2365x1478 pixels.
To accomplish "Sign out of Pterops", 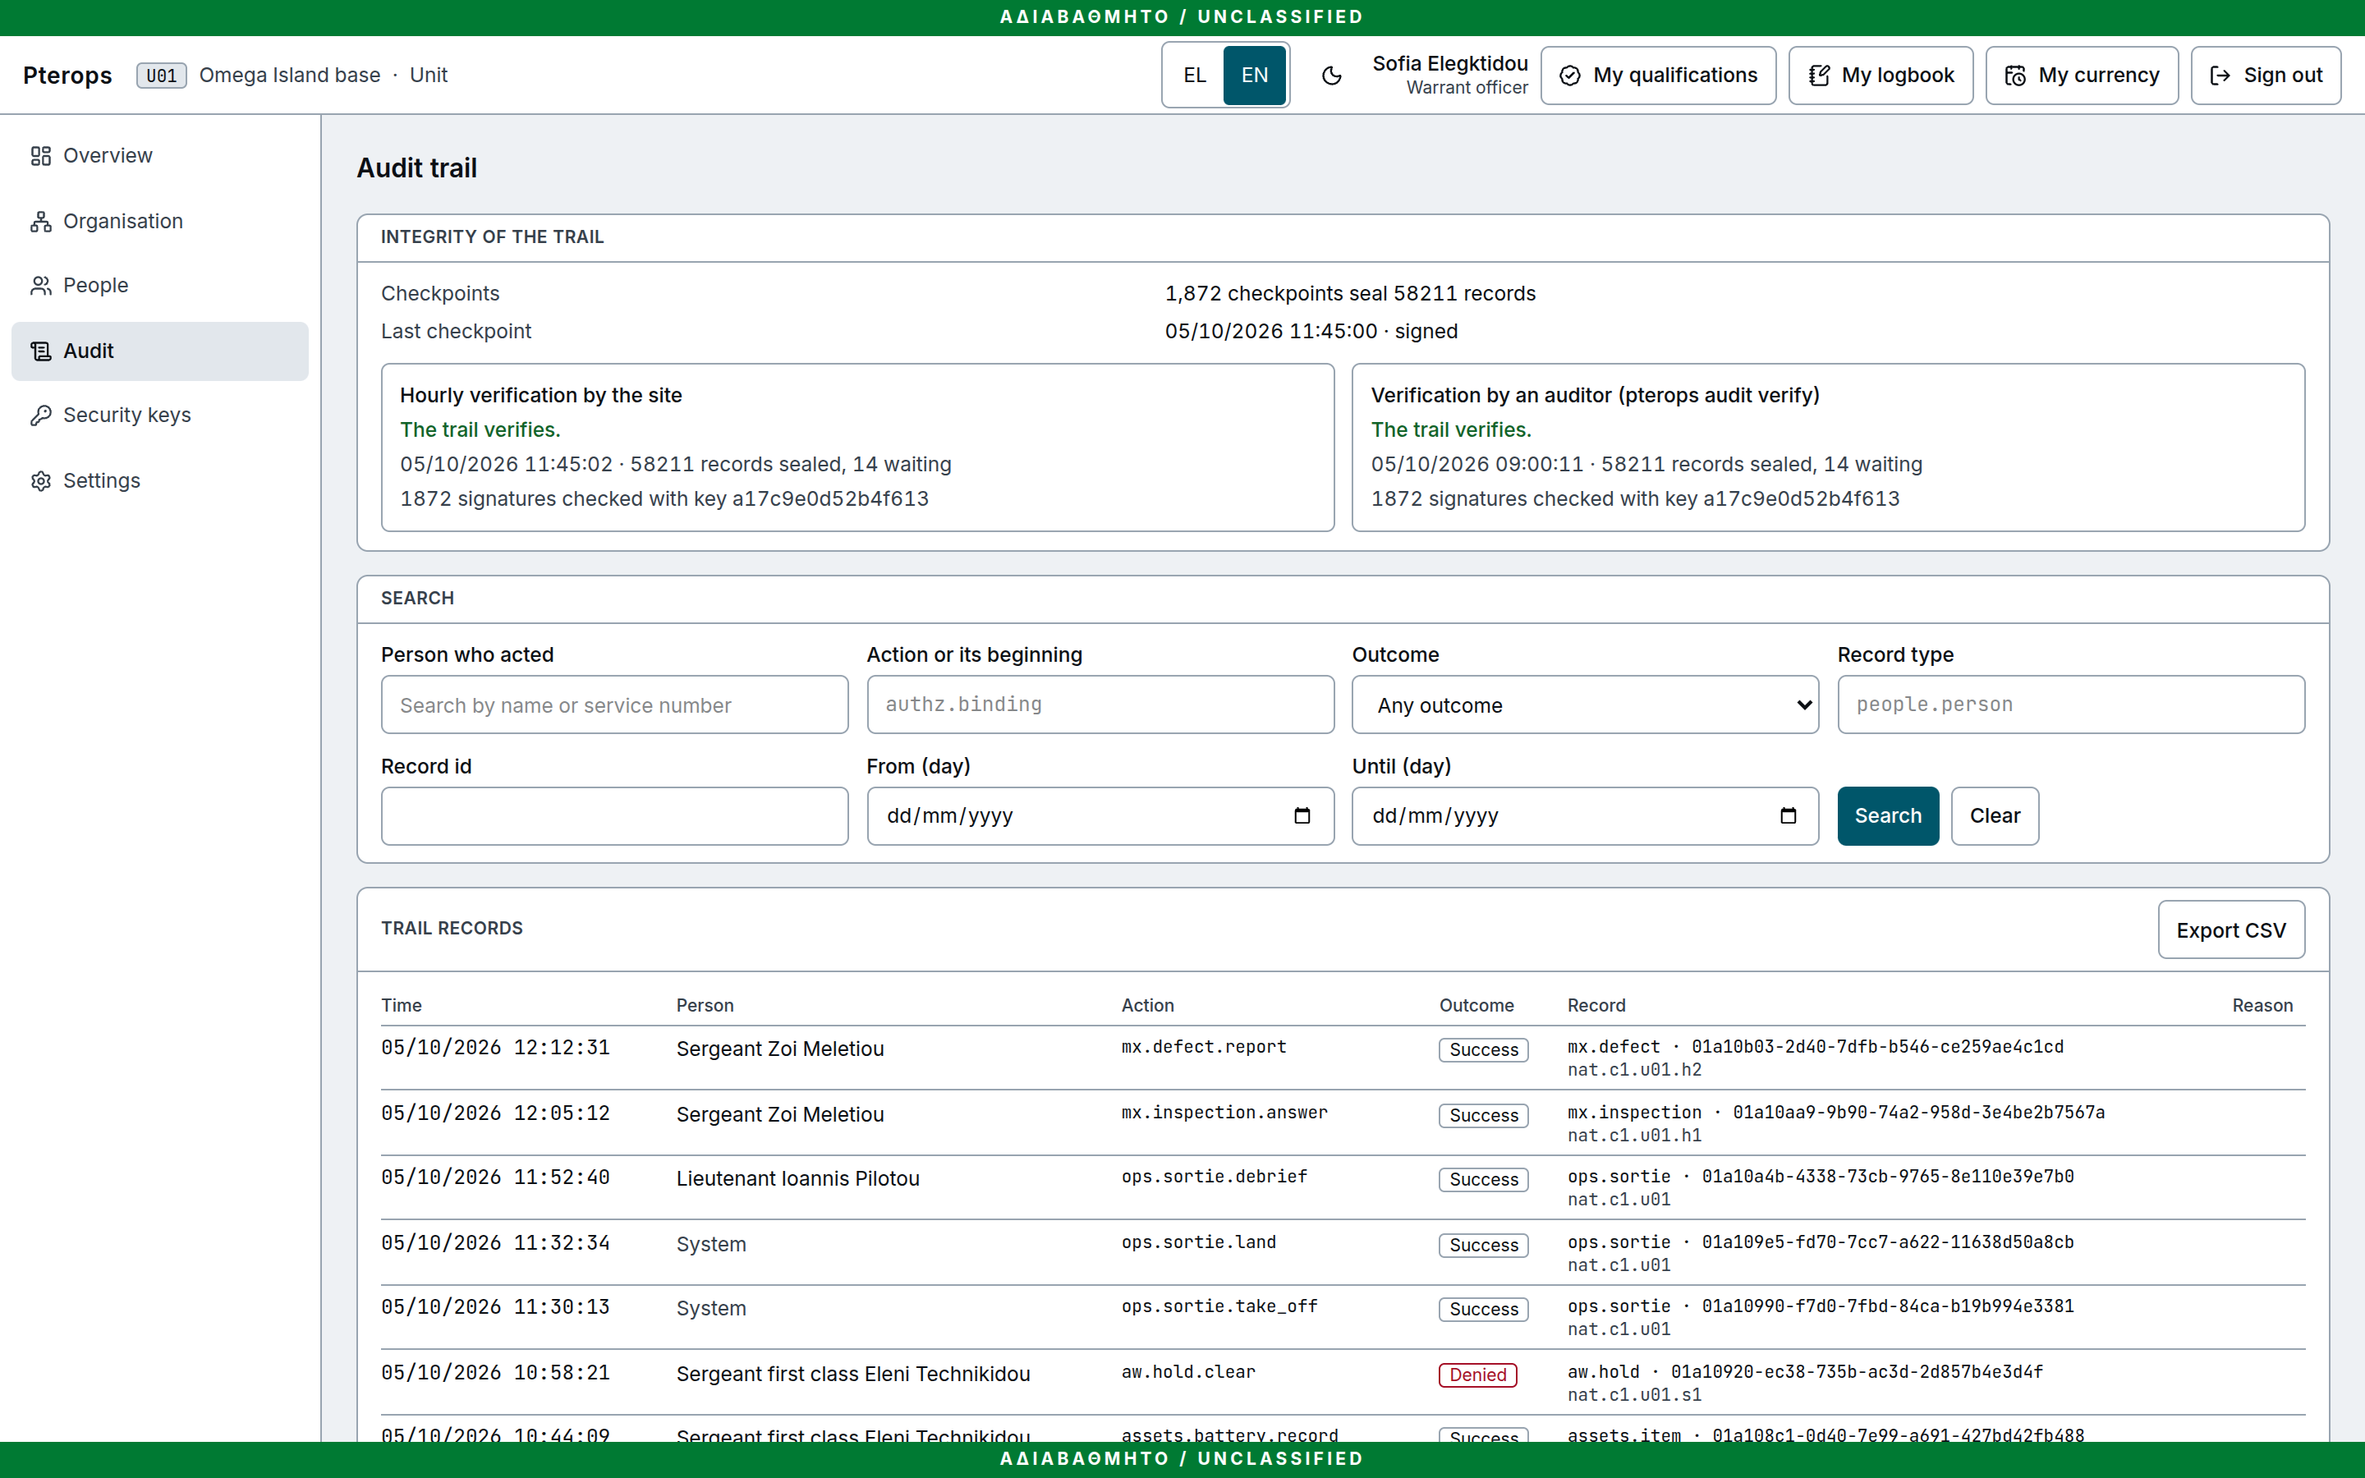I will [x=2266, y=76].
